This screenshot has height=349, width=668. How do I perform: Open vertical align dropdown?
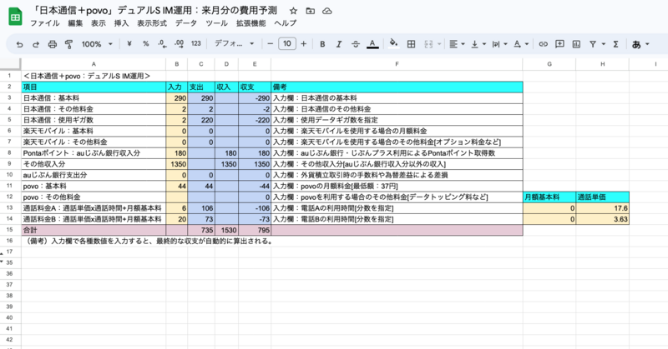click(478, 44)
